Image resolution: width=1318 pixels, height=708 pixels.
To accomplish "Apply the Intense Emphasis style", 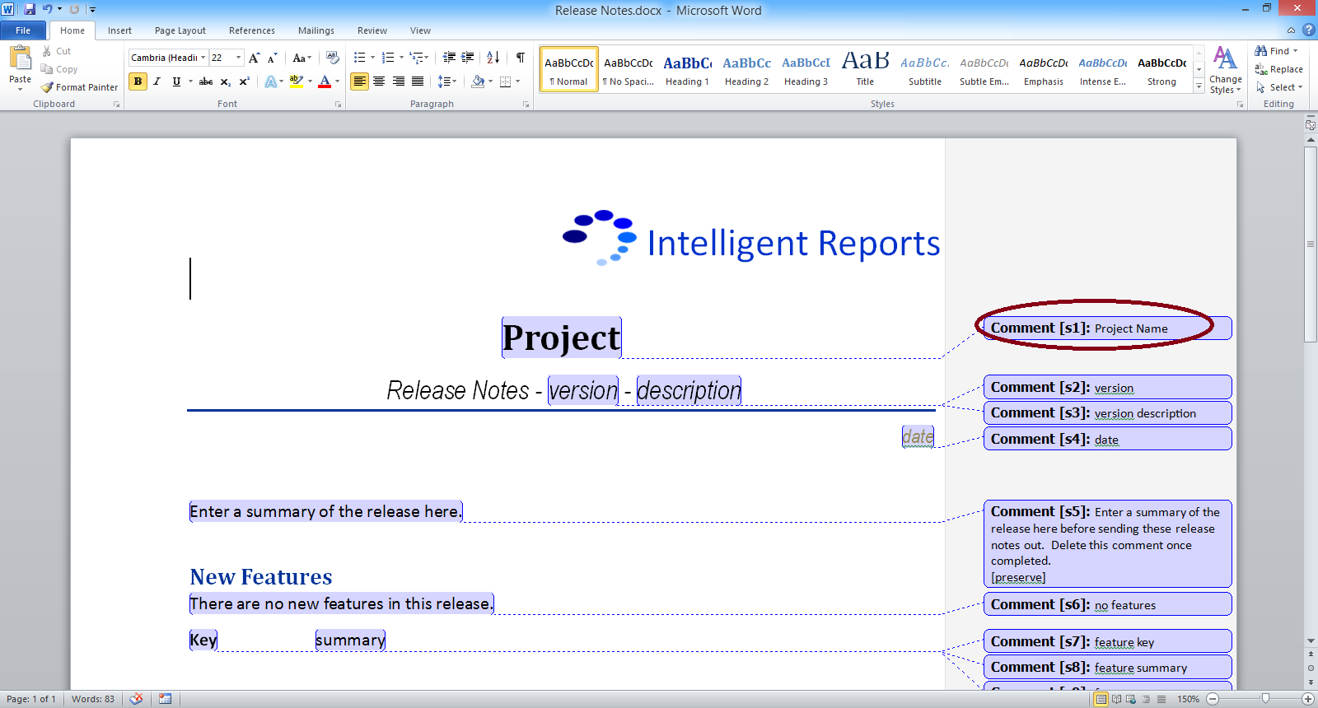I will tap(1103, 70).
